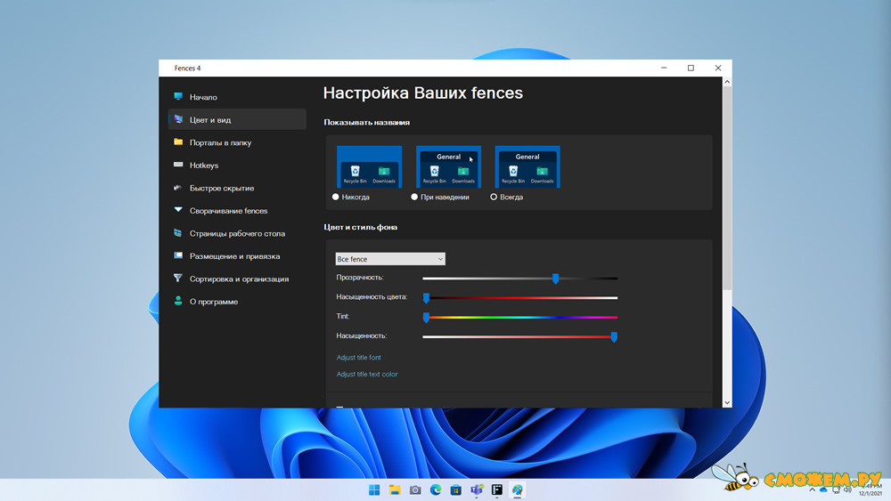Minimize the Fences 4 window
This screenshot has width=891, height=501.
664,68
